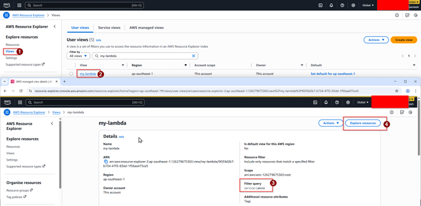
Task: Toggle hamburger navigation menu in upper Views window
Action: [6, 15]
